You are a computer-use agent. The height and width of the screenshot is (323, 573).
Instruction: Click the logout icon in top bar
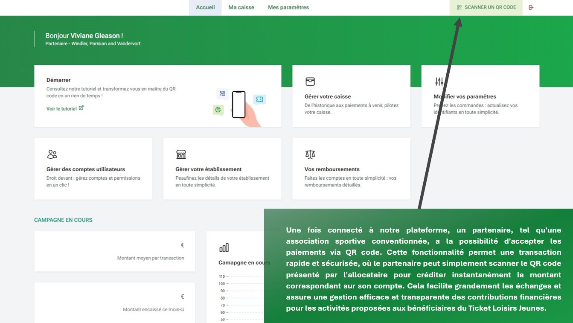point(531,7)
